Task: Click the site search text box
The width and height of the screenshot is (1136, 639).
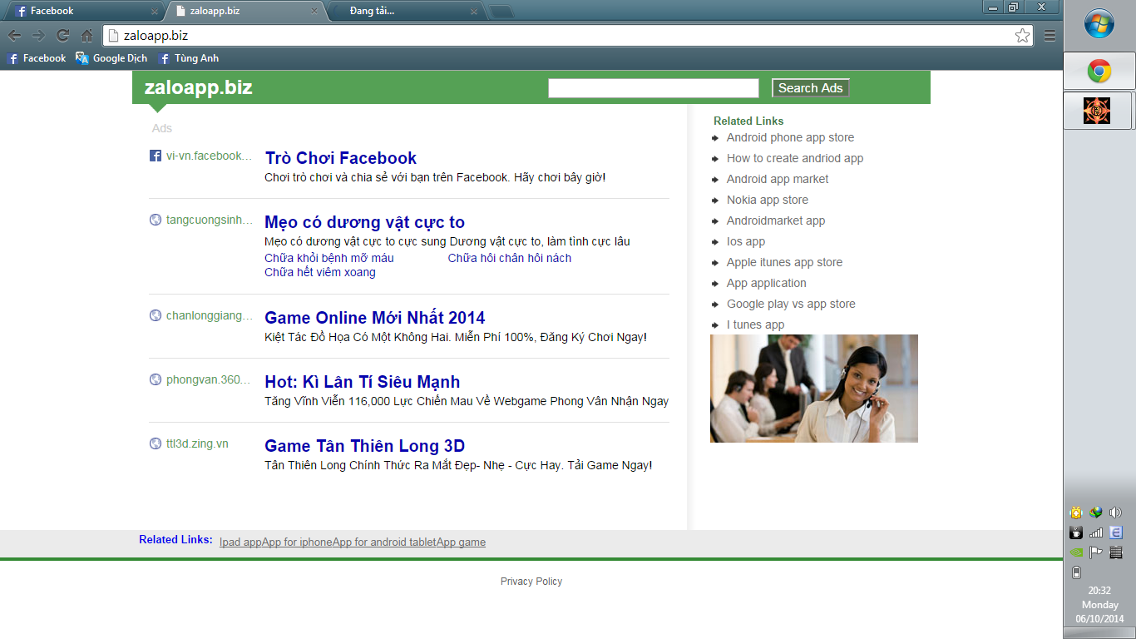Action: click(654, 88)
